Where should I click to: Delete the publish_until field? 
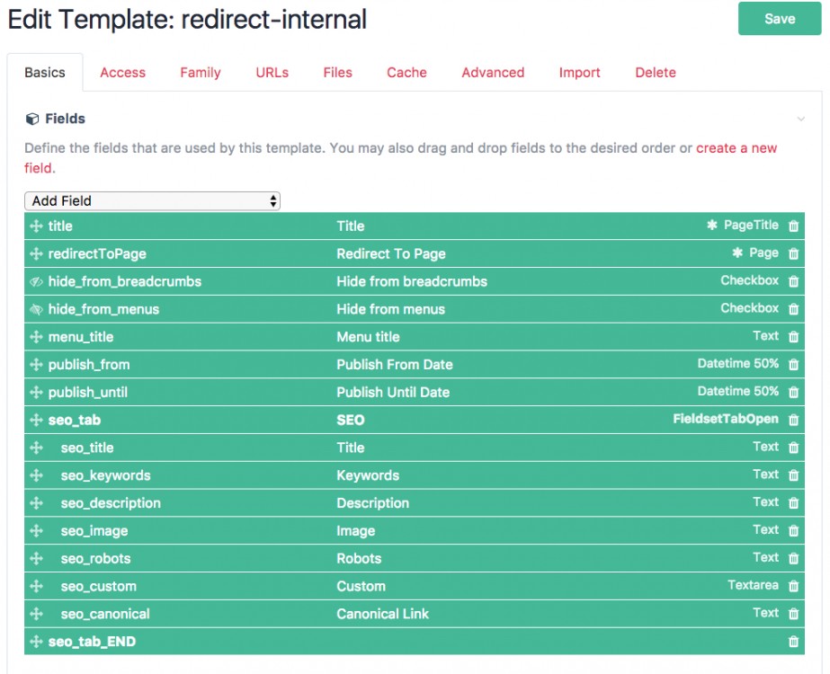[x=792, y=392]
